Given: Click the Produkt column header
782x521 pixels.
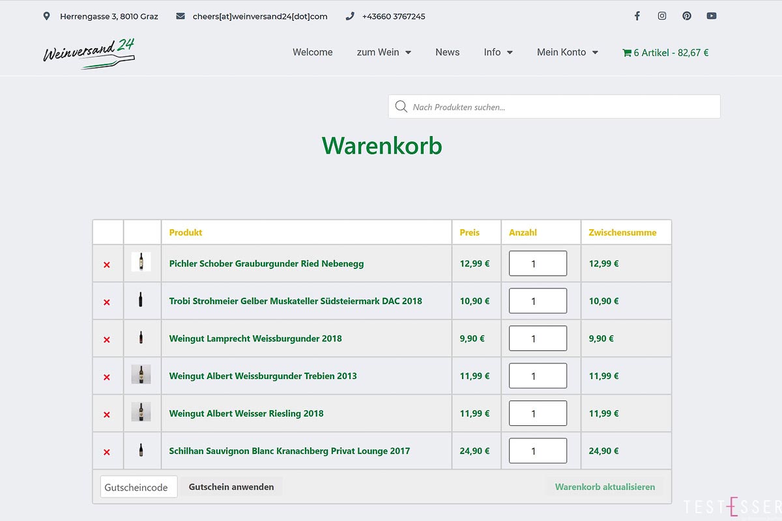Looking at the screenshot, I should (186, 232).
